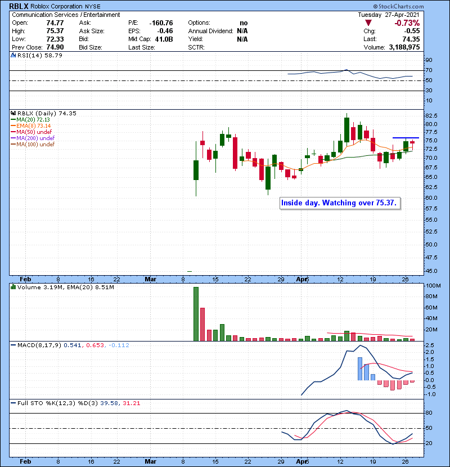
Task: Select the Low value 72.33
Action: point(55,39)
